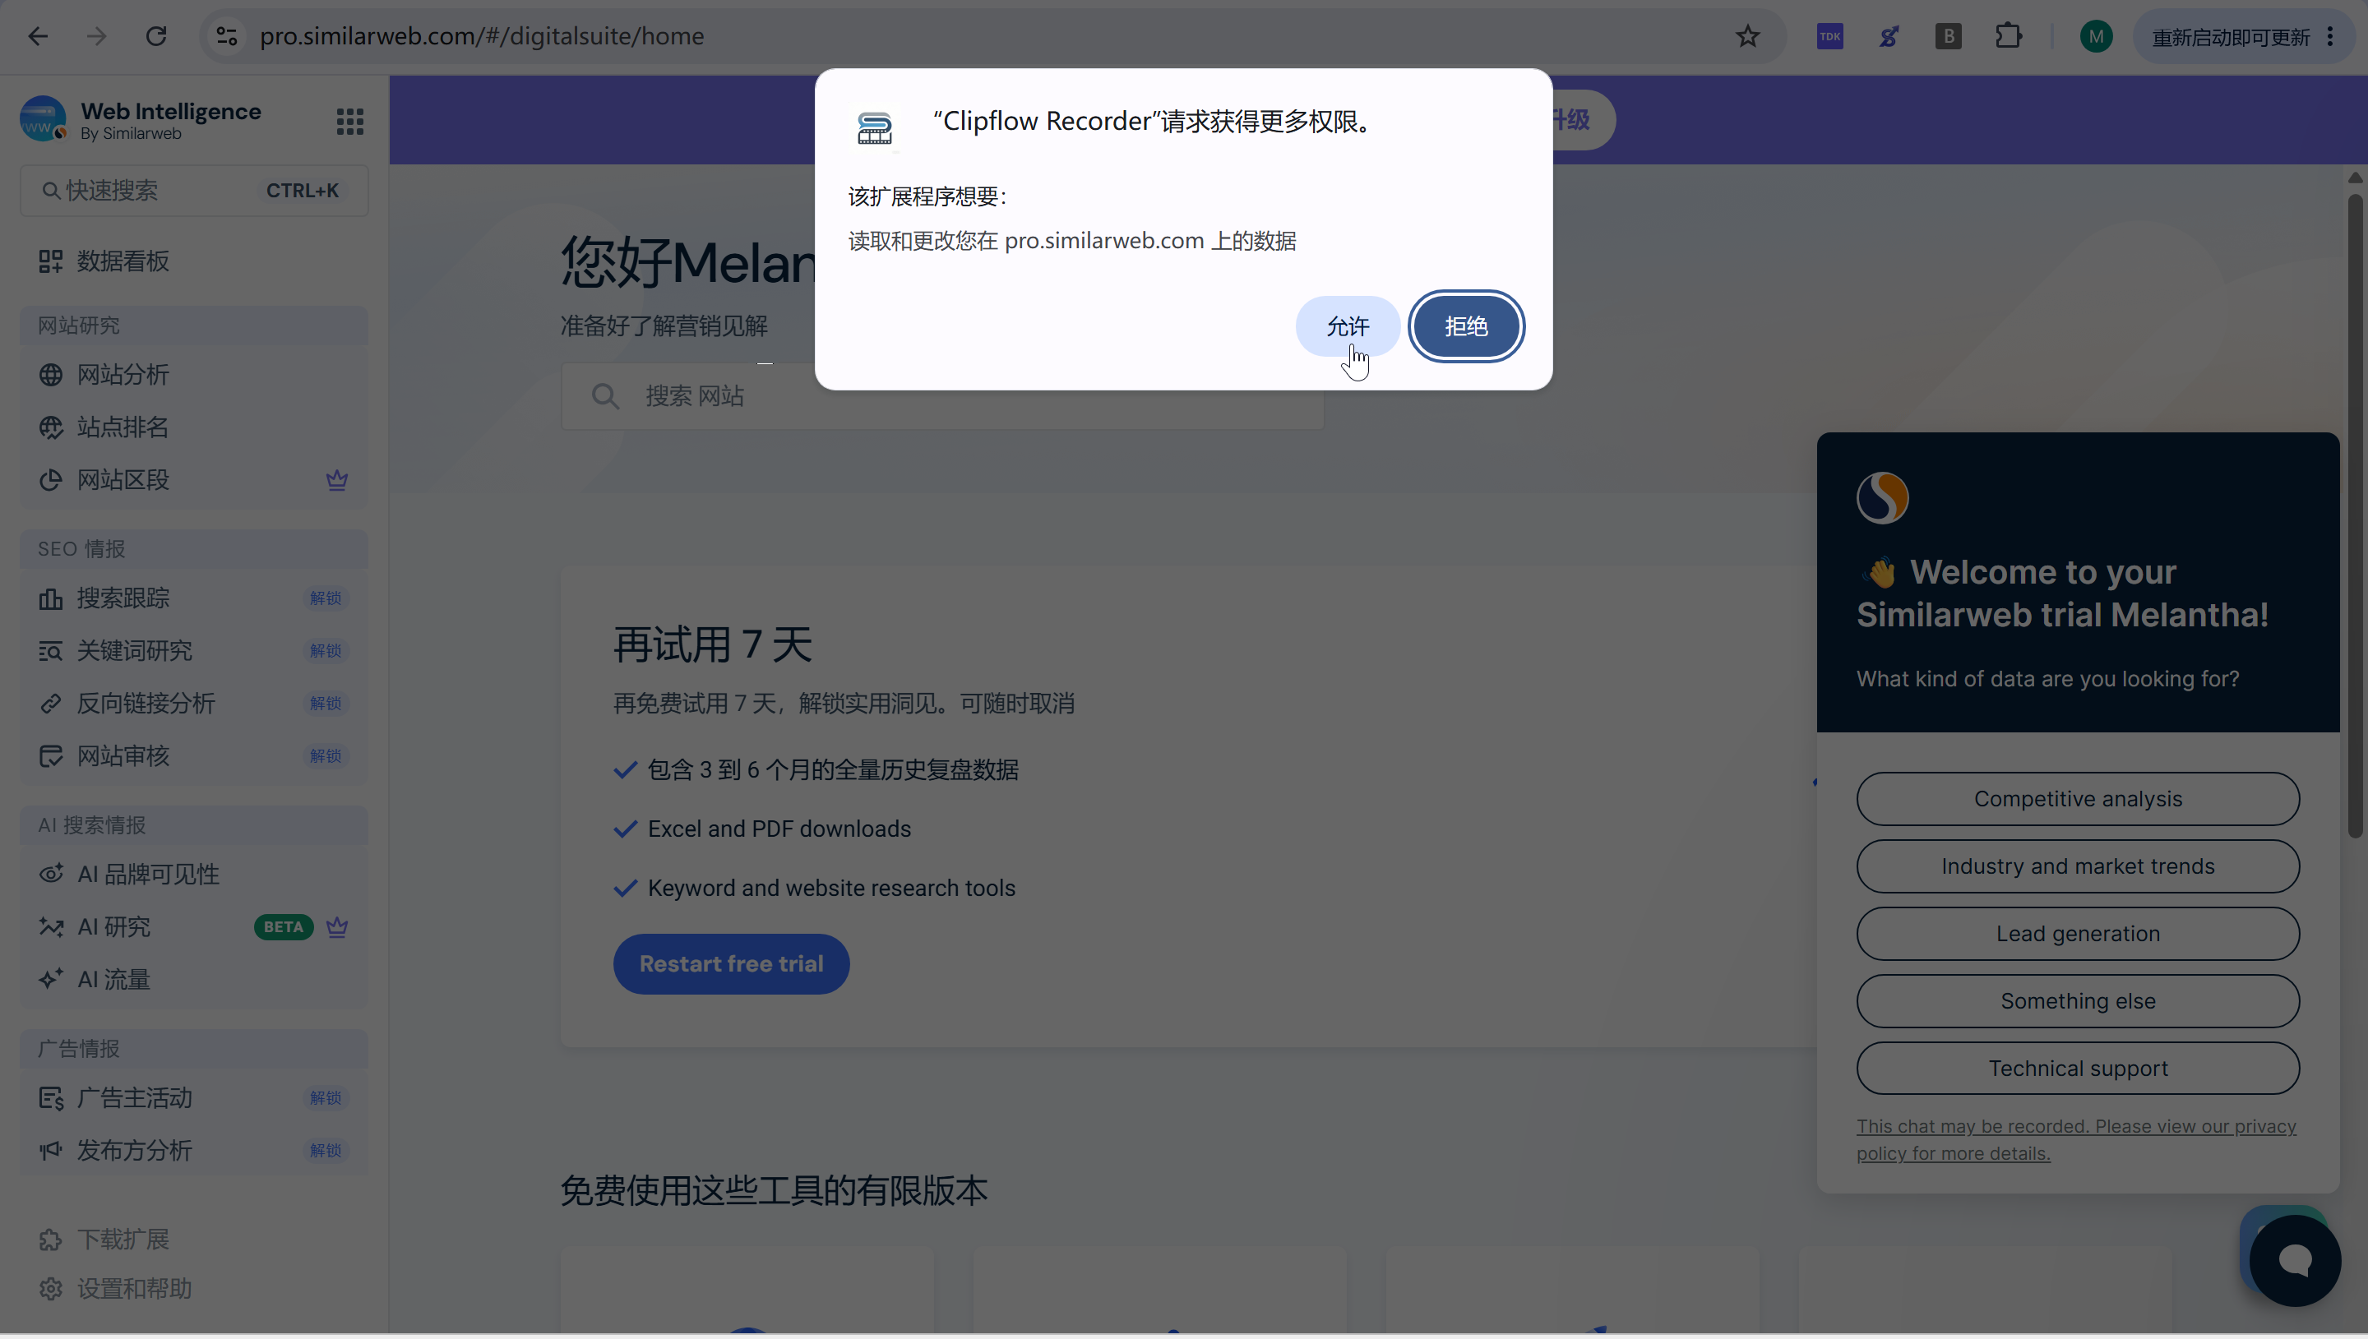
Task: Open the privacy policy link in chat
Action: coord(2075,1139)
